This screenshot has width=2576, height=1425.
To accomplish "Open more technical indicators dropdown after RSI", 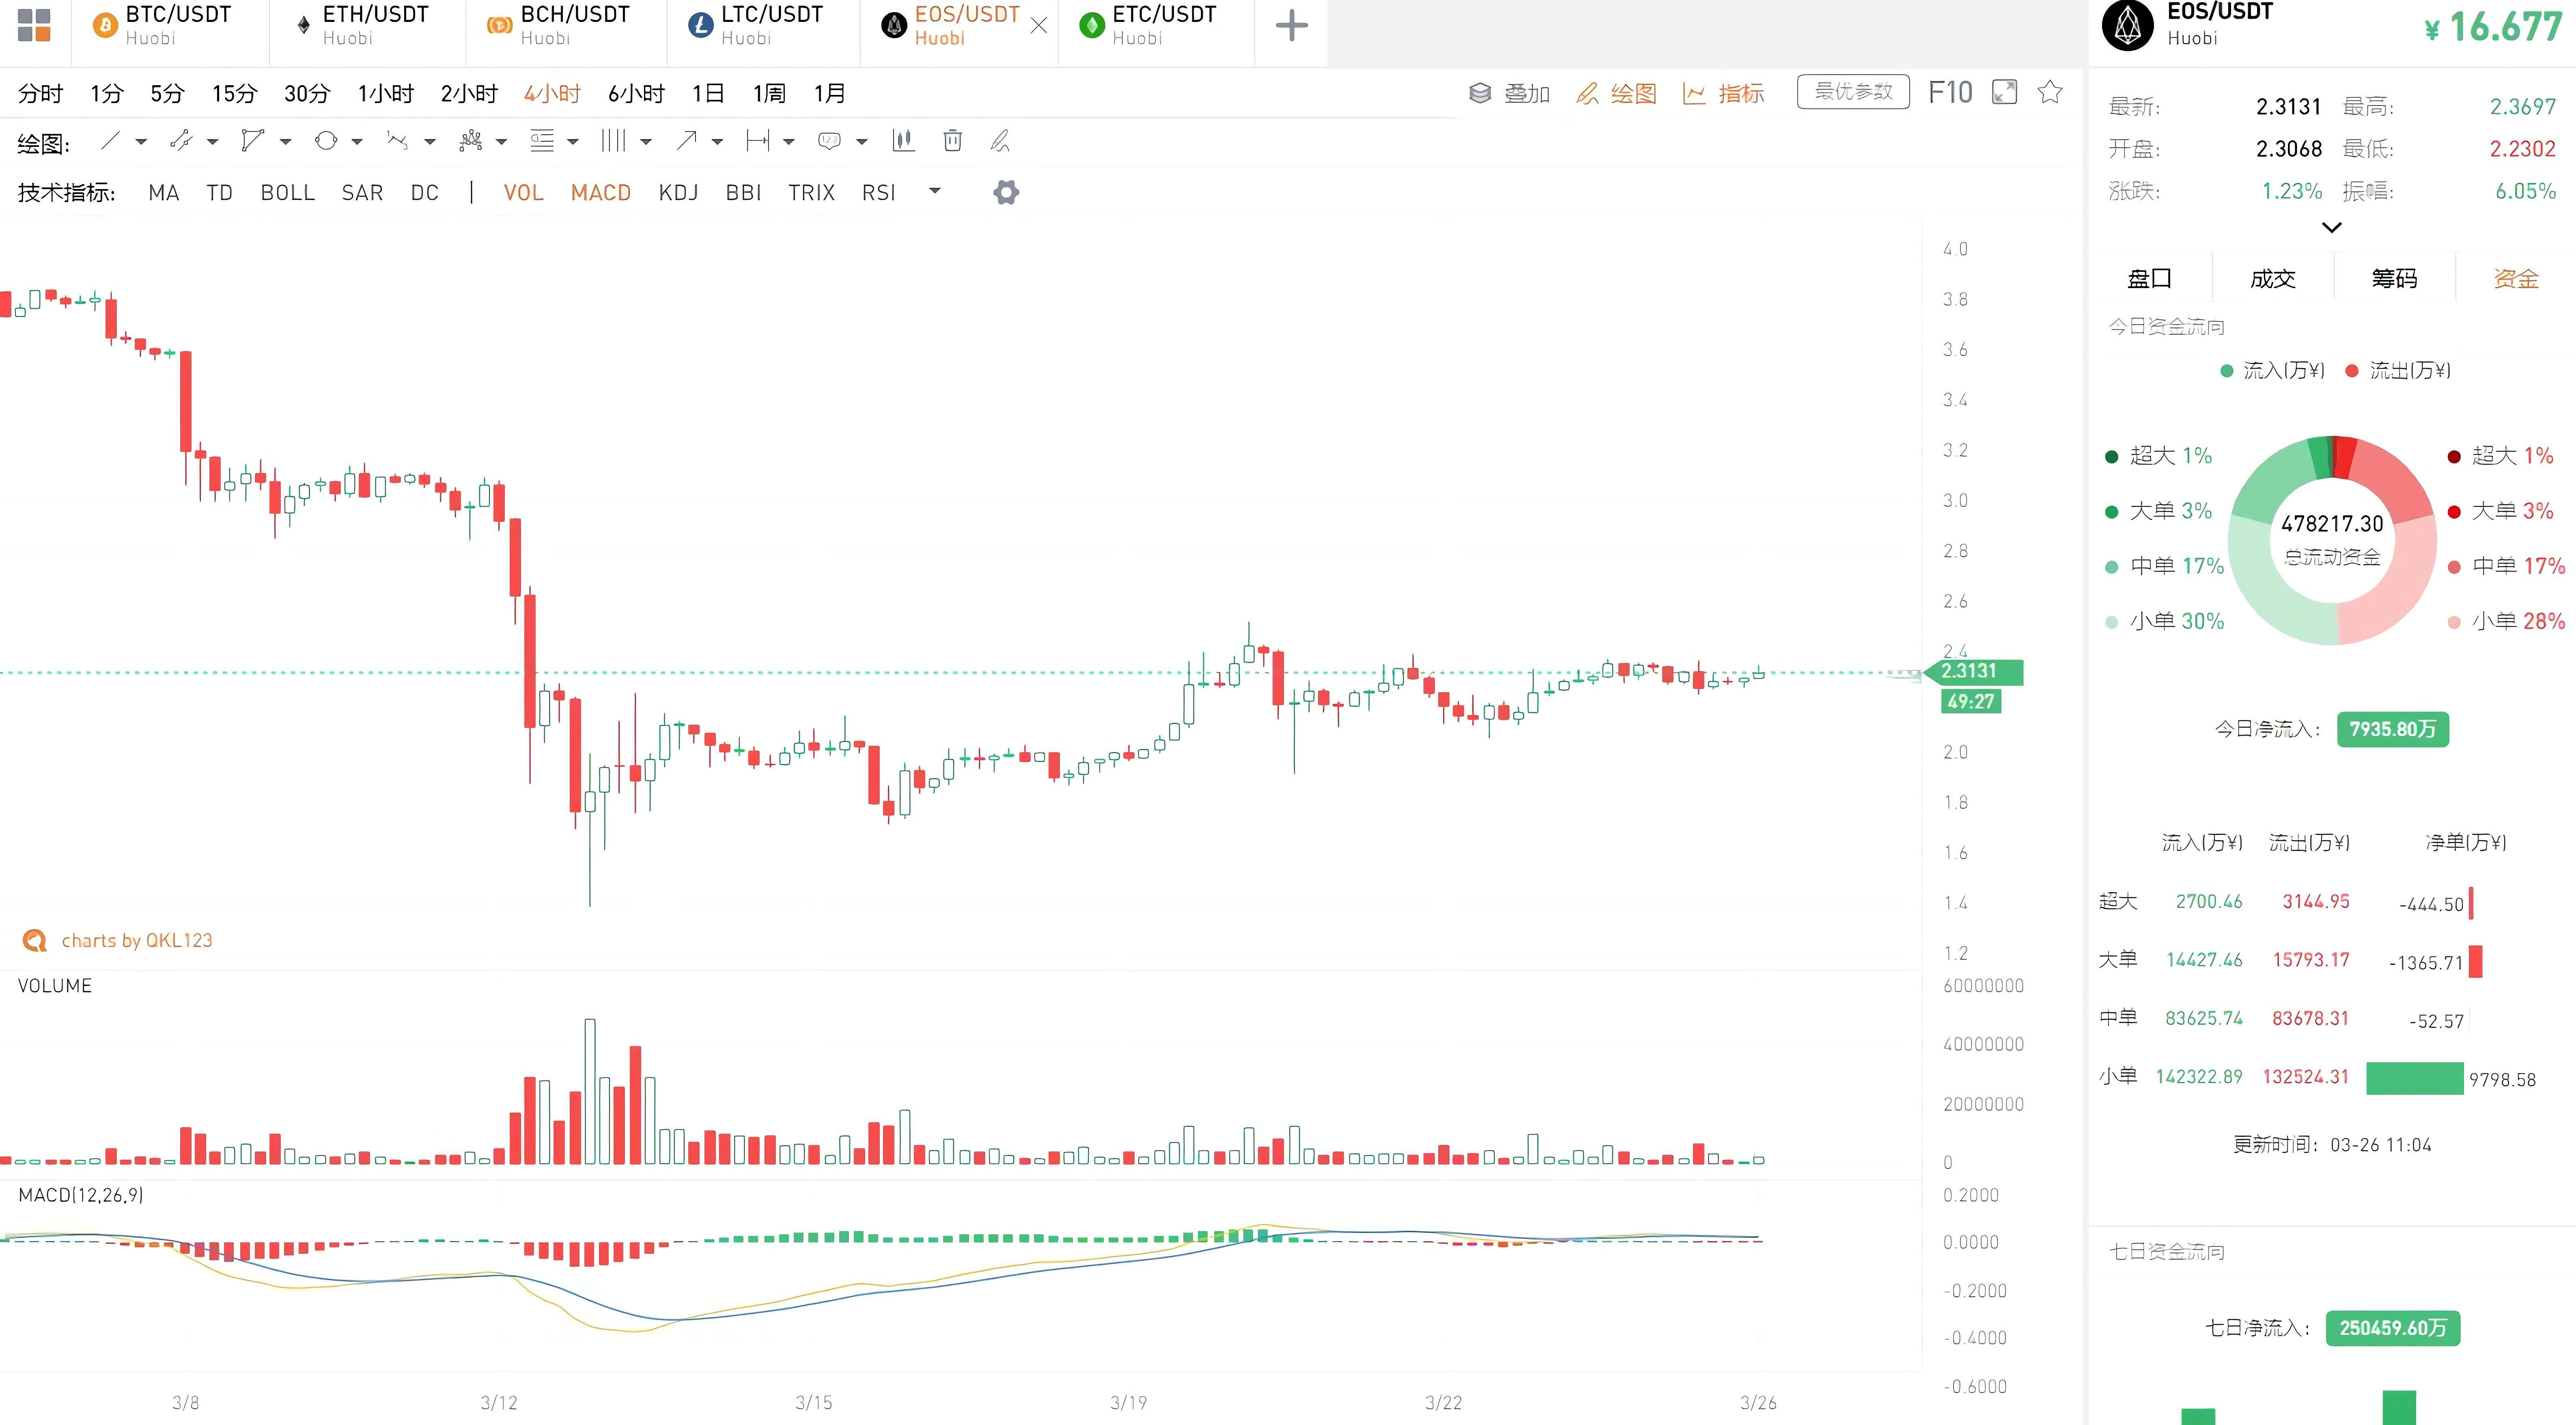I will point(935,191).
